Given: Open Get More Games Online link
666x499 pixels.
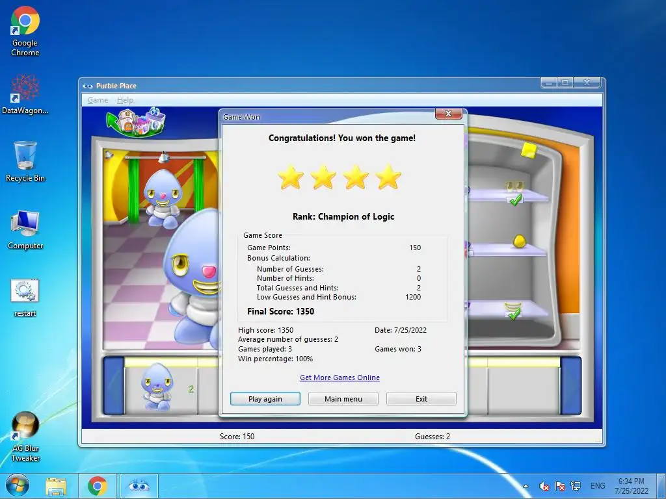Looking at the screenshot, I should pyautogui.click(x=340, y=377).
